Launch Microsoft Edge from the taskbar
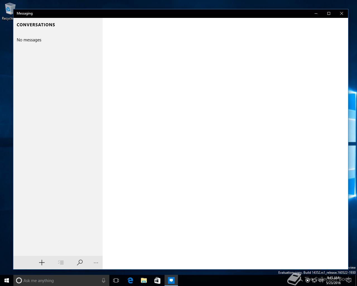Viewport: 357px width, 286px height. (130, 280)
